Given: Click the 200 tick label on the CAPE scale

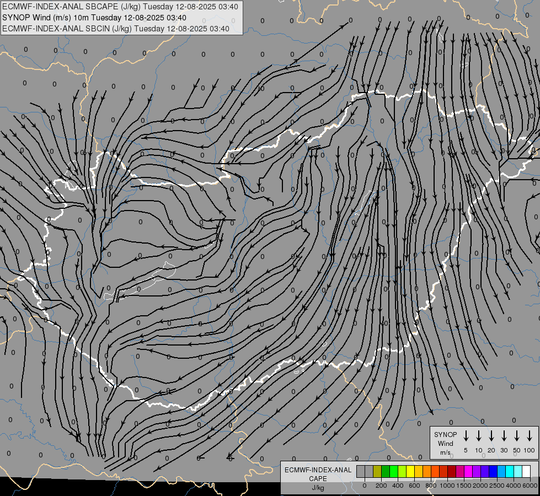Looking at the screenshot, I should 381,486.
